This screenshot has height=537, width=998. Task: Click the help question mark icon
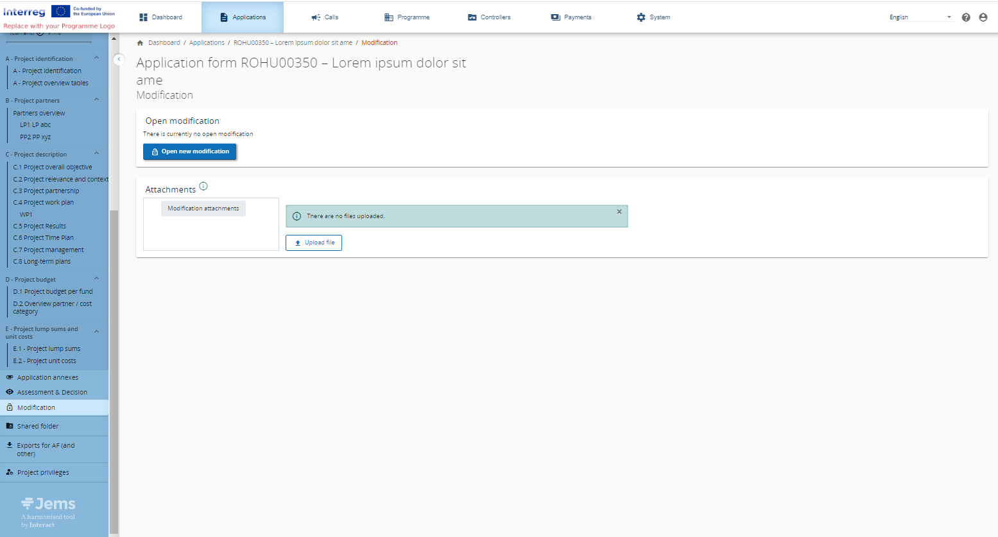[x=966, y=17]
